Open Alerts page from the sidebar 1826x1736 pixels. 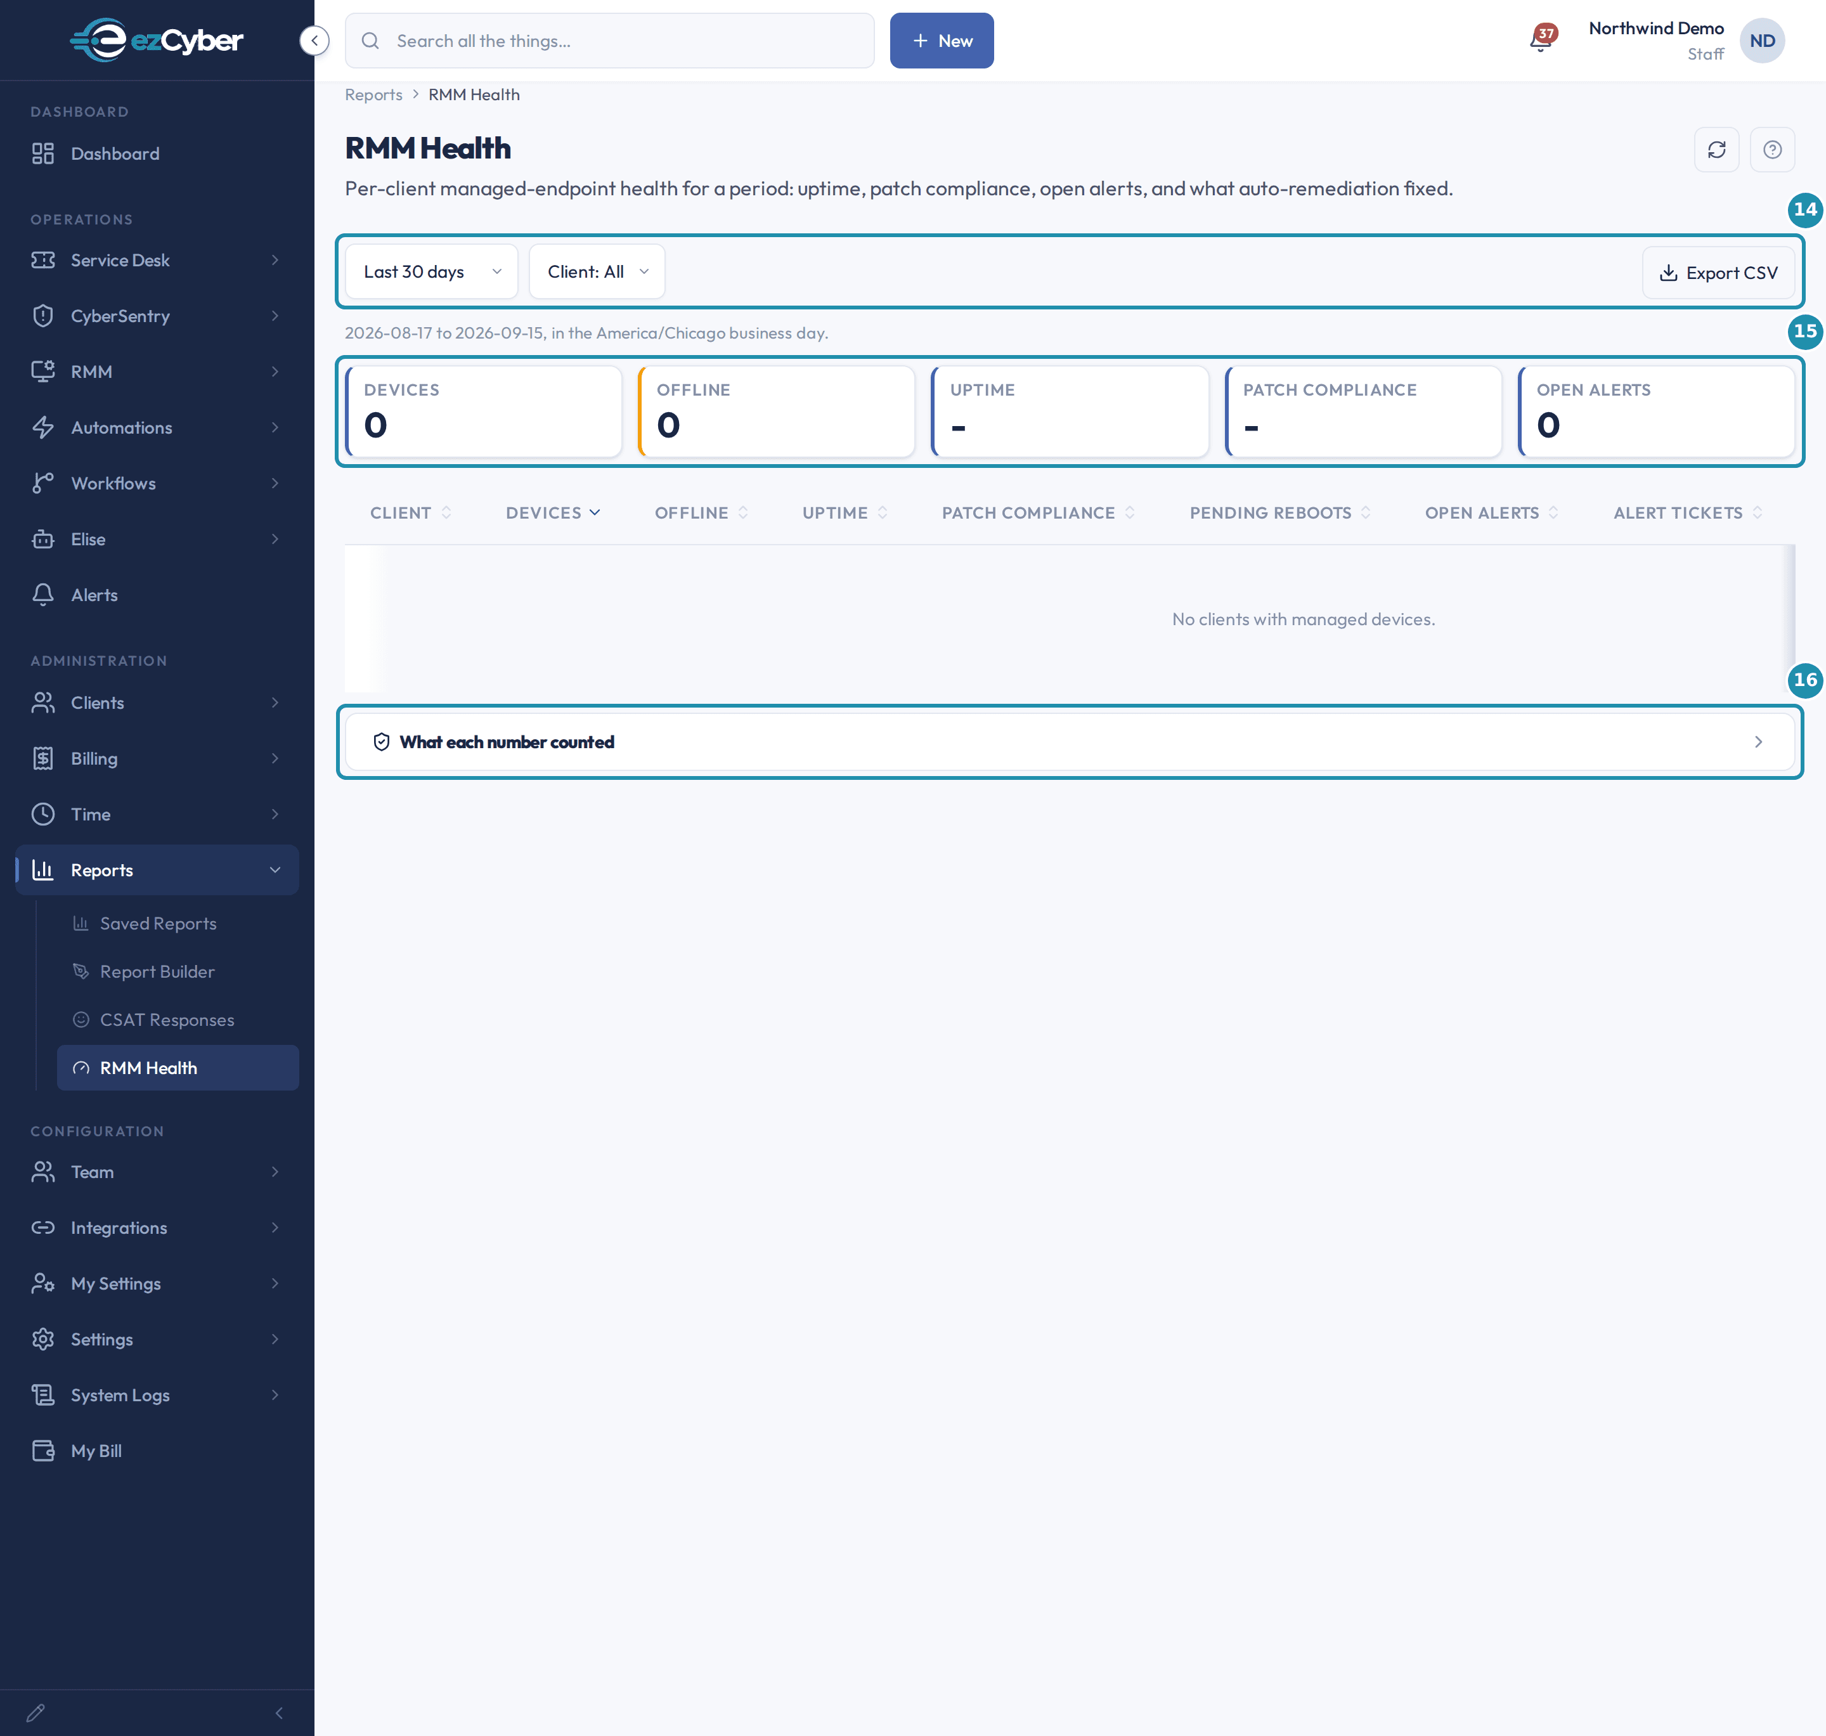tap(157, 595)
